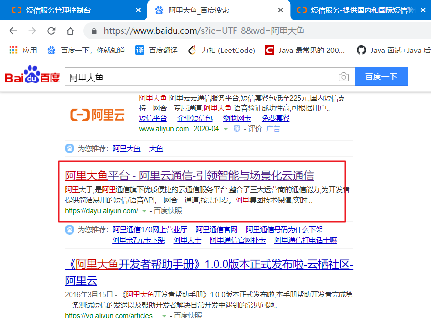The image size is (431, 318).
Task: Click the 广告 label
Action: click(273, 129)
